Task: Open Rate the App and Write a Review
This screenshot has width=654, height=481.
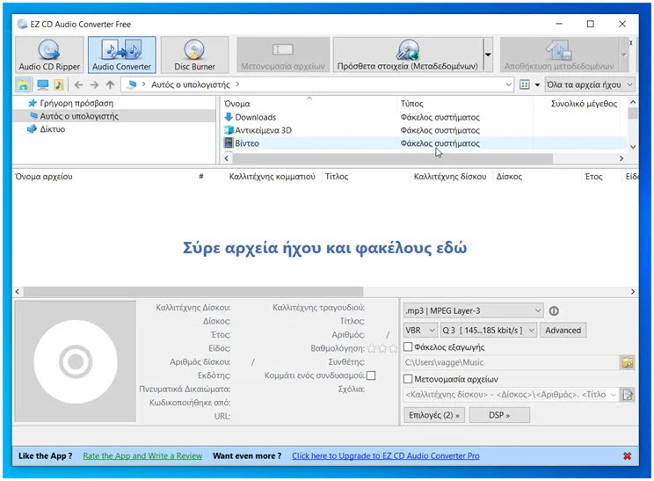Action: (142, 456)
